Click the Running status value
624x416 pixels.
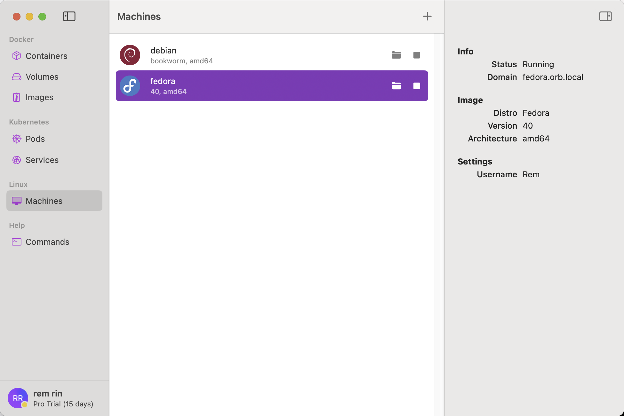click(538, 64)
